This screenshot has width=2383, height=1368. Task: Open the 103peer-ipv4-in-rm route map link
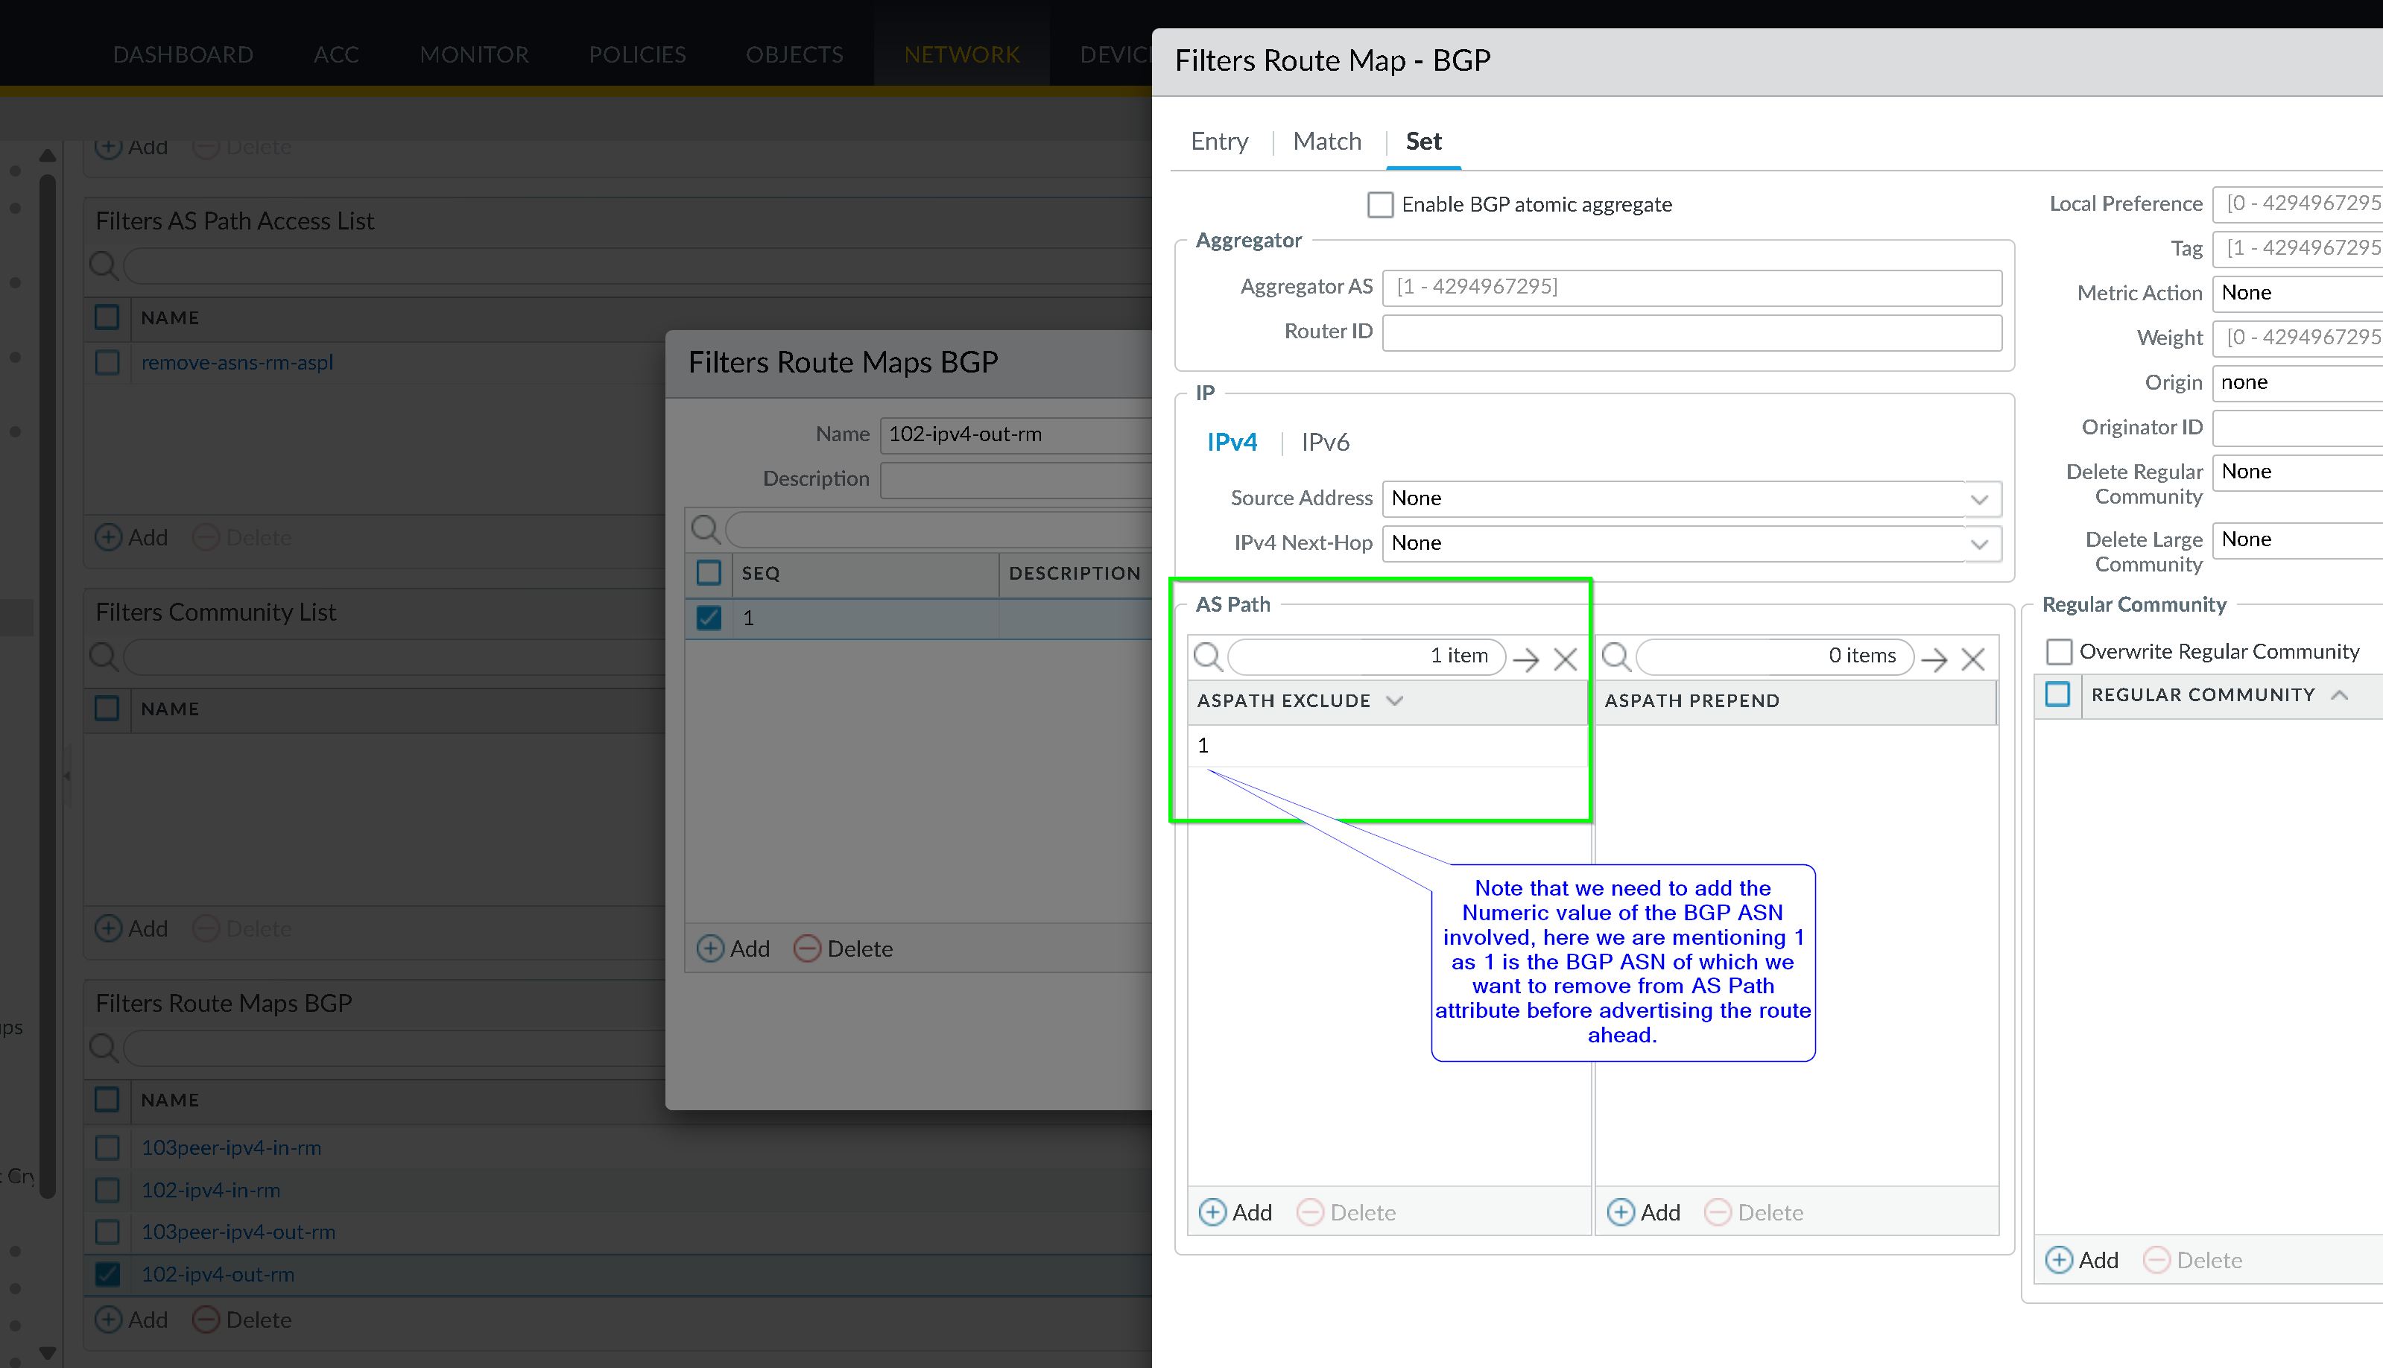(231, 1147)
